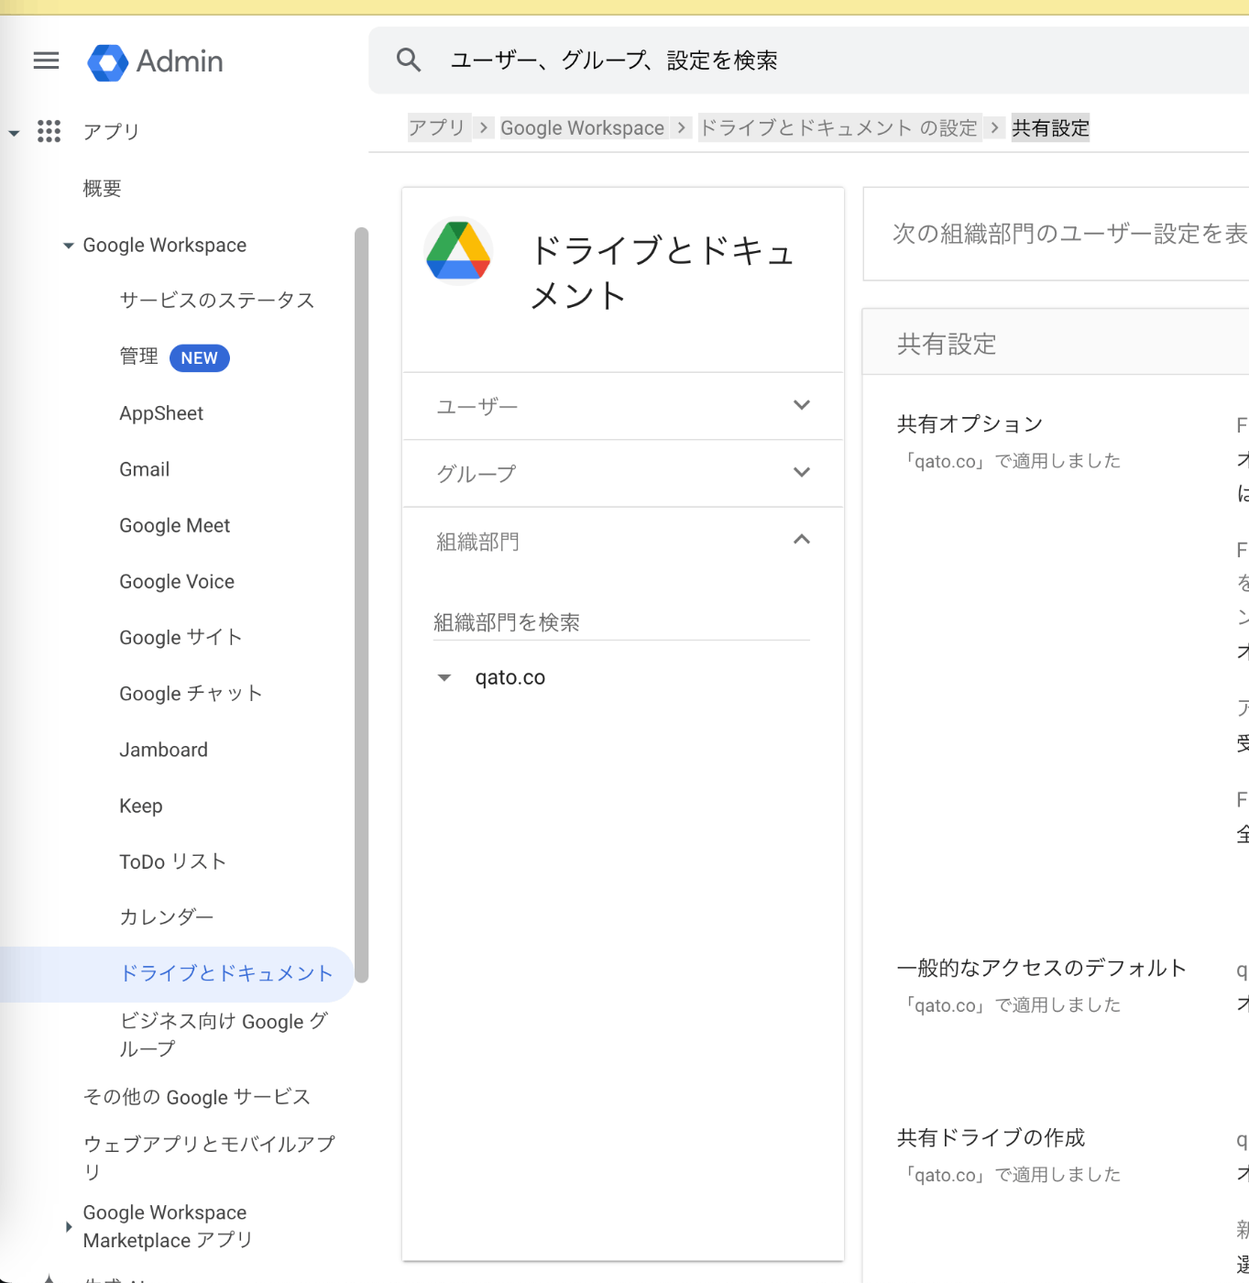Click the Google Admin logo
The height and width of the screenshot is (1283, 1249).
pos(155,61)
